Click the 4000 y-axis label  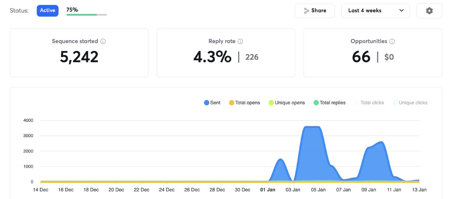pyautogui.click(x=28, y=120)
